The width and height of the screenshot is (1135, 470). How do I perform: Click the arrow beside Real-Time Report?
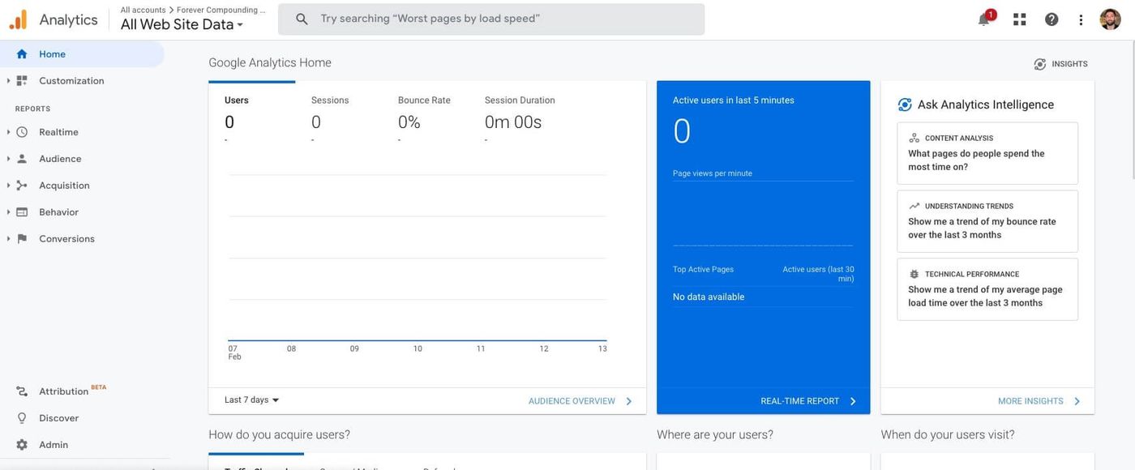(x=853, y=401)
